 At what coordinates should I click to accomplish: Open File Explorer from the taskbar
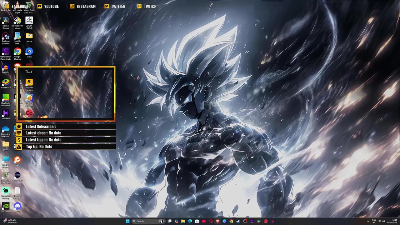click(x=183, y=221)
